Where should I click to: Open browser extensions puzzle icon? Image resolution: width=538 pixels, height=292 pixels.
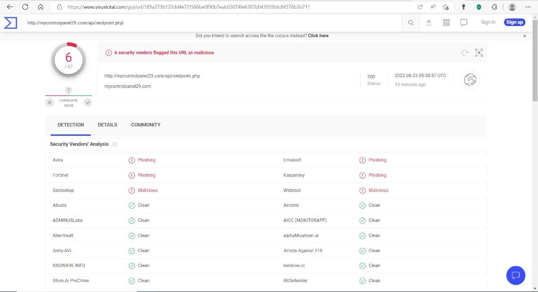pyautogui.click(x=494, y=7)
